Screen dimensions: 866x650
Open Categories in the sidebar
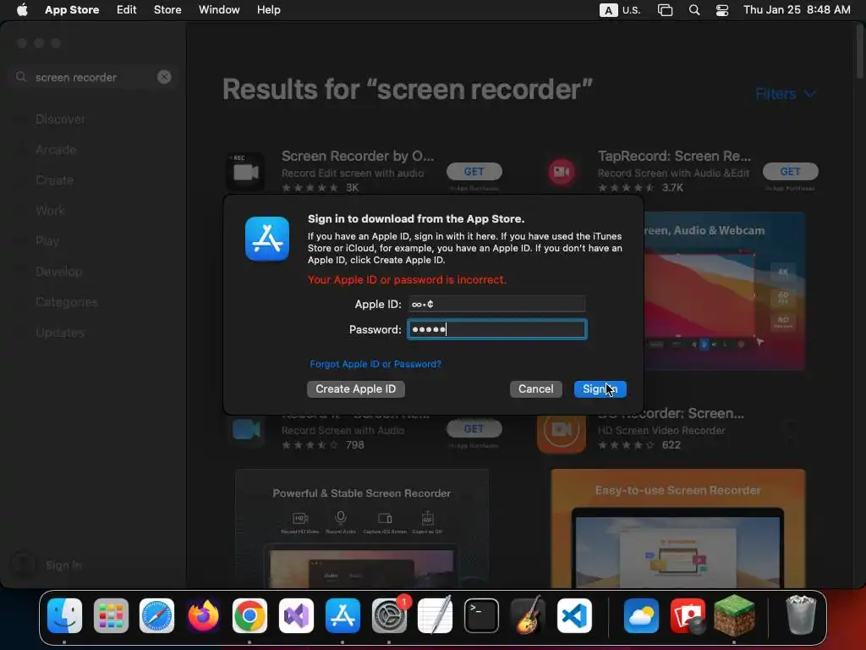pos(66,302)
